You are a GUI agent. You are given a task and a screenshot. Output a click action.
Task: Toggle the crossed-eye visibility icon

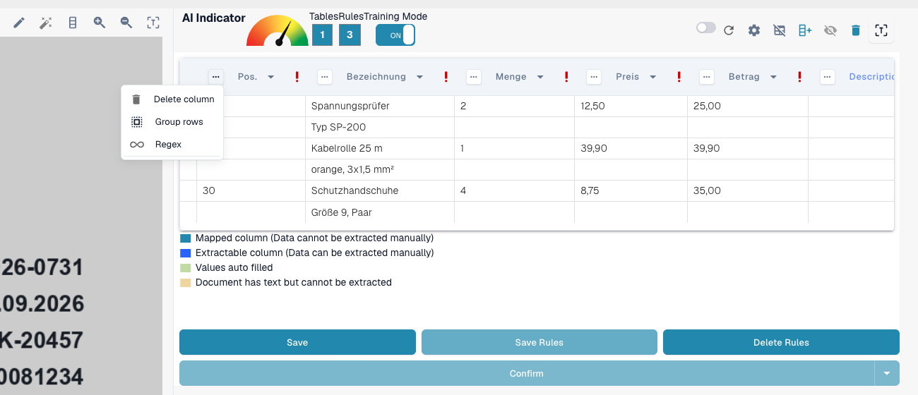point(830,30)
